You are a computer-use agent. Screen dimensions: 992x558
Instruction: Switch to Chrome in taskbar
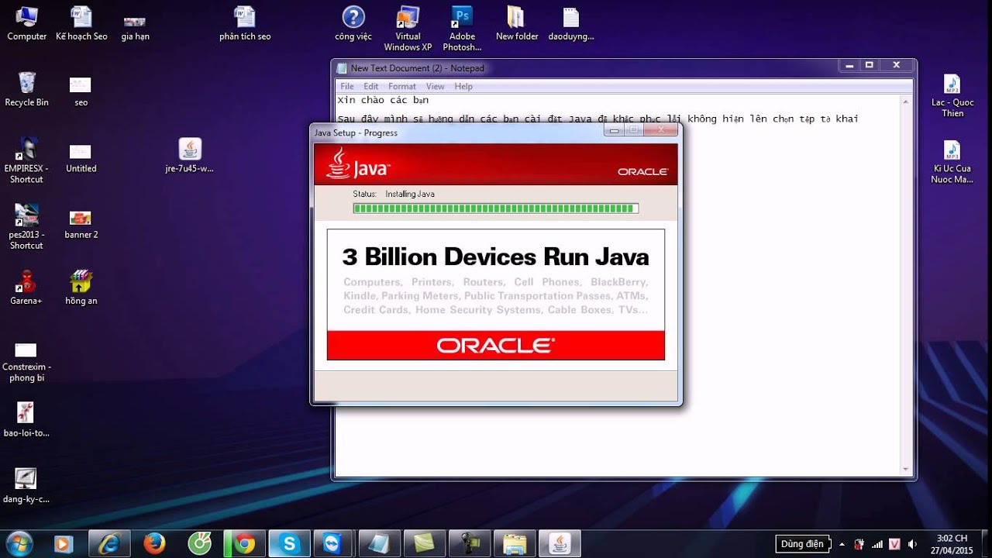coord(245,544)
